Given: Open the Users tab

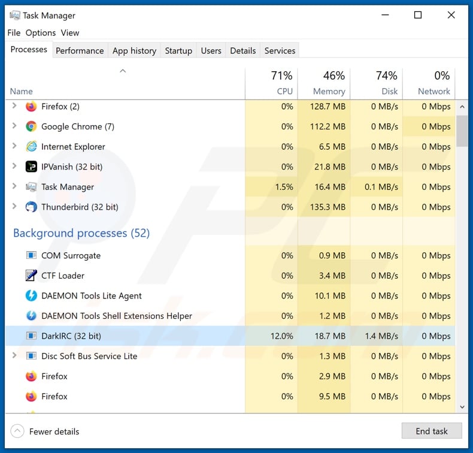Looking at the screenshot, I should 211,50.
